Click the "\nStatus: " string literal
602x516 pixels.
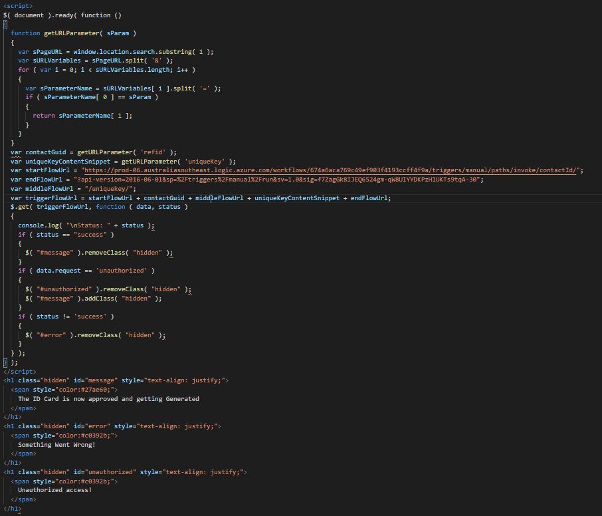pos(88,225)
